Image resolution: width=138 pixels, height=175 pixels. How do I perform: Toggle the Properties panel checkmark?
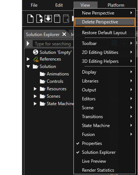pyautogui.click(x=78, y=143)
